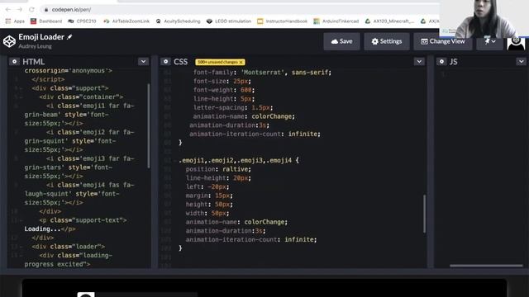The image size is (529, 297).
Task: Click the .emoji1,.emoji2 selector line
Action: pos(239,160)
